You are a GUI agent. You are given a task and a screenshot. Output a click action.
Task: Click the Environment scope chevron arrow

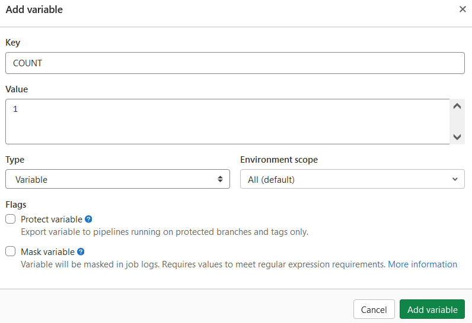[x=455, y=179]
